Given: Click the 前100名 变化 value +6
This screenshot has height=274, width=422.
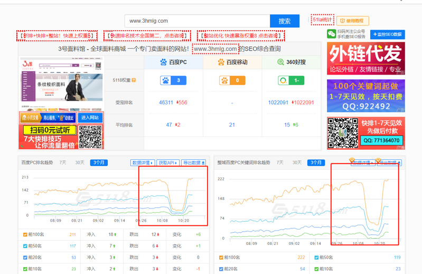Looking at the screenshot, I should (199, 235).
